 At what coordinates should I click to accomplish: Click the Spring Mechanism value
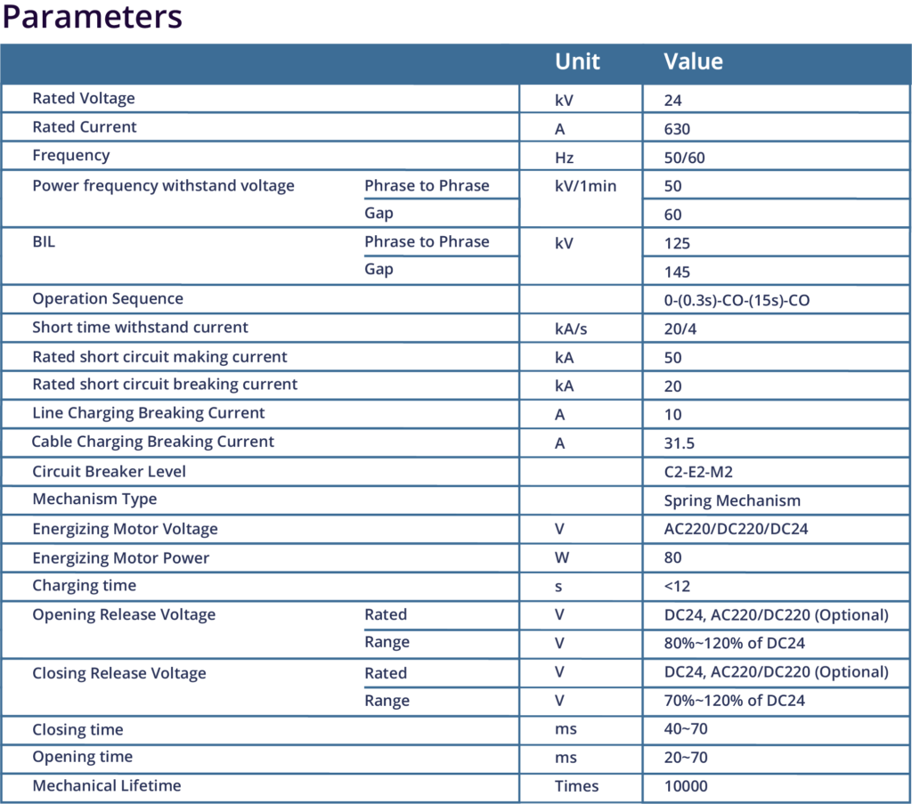pyautogui.click(x=732, y=500)
